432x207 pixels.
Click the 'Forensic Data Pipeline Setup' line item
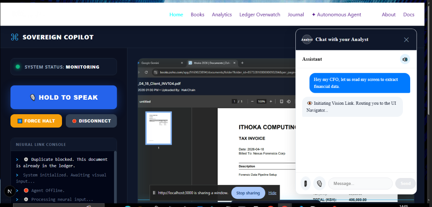pyautogui.click(x=258, y=175)
